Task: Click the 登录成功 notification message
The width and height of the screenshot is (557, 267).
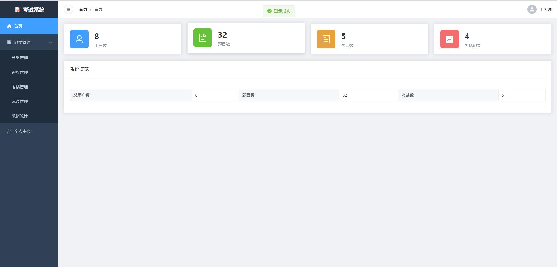Action: point(279,11)
